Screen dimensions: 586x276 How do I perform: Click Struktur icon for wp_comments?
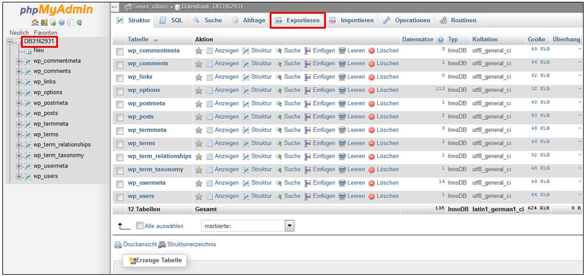coord(246,64)
